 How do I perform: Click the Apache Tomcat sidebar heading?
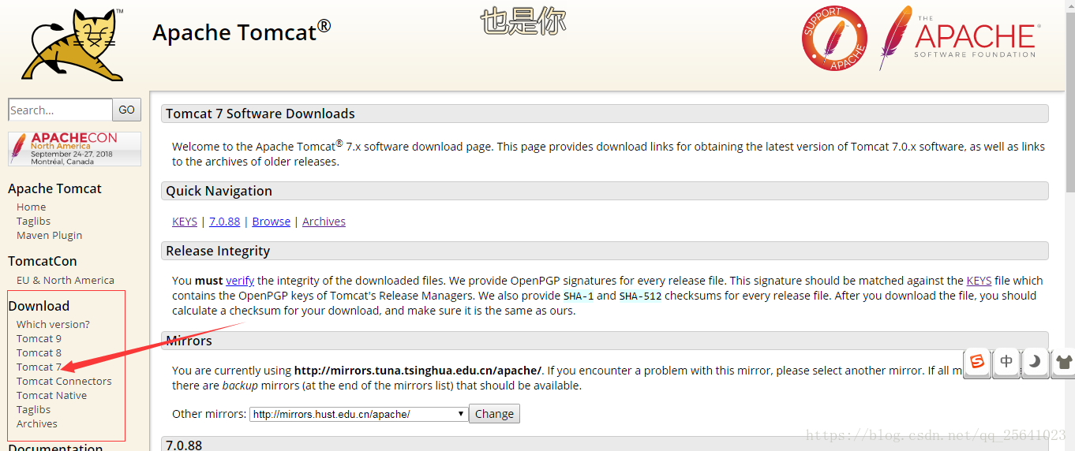coord(54,188)
